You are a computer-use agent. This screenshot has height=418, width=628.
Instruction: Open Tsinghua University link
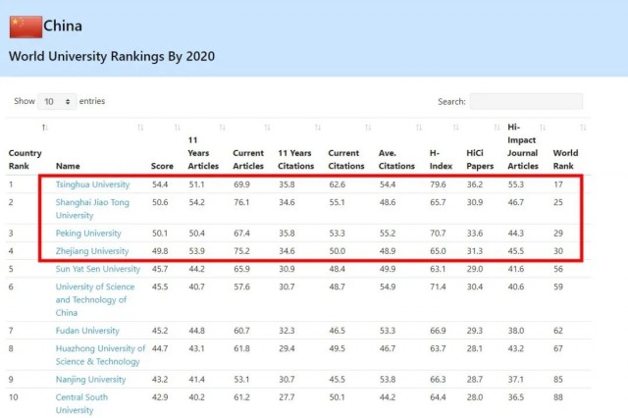92,184
